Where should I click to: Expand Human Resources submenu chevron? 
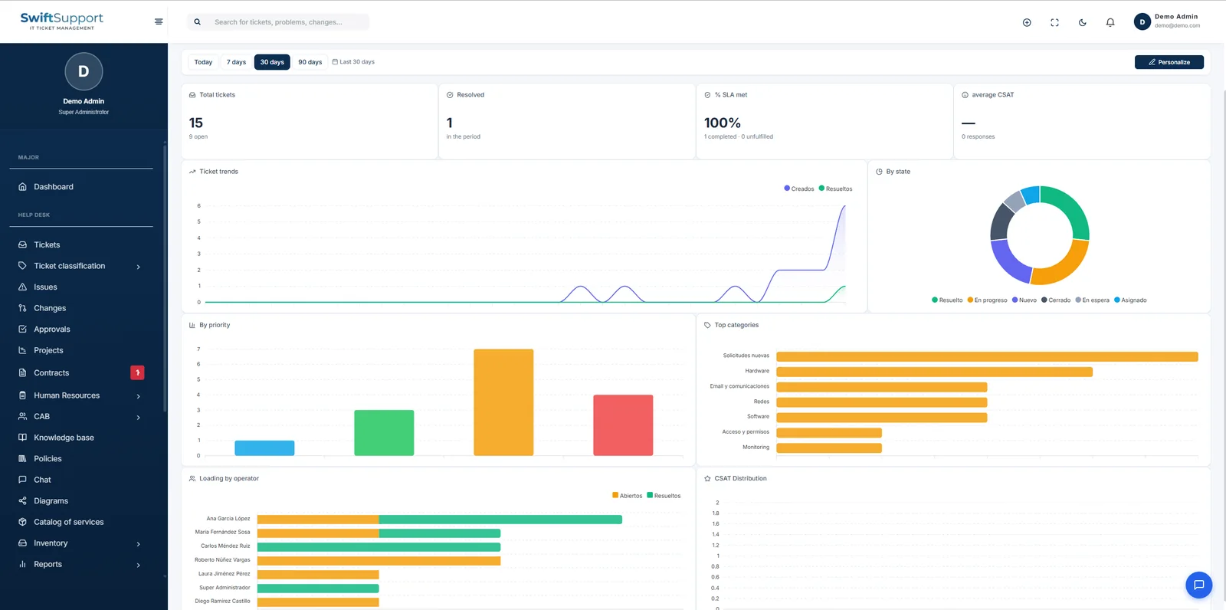click(x=139, y=396)
